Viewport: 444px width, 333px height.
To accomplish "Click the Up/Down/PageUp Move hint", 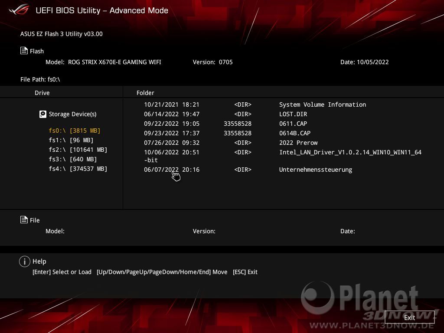I will click(x=162, y=272).
